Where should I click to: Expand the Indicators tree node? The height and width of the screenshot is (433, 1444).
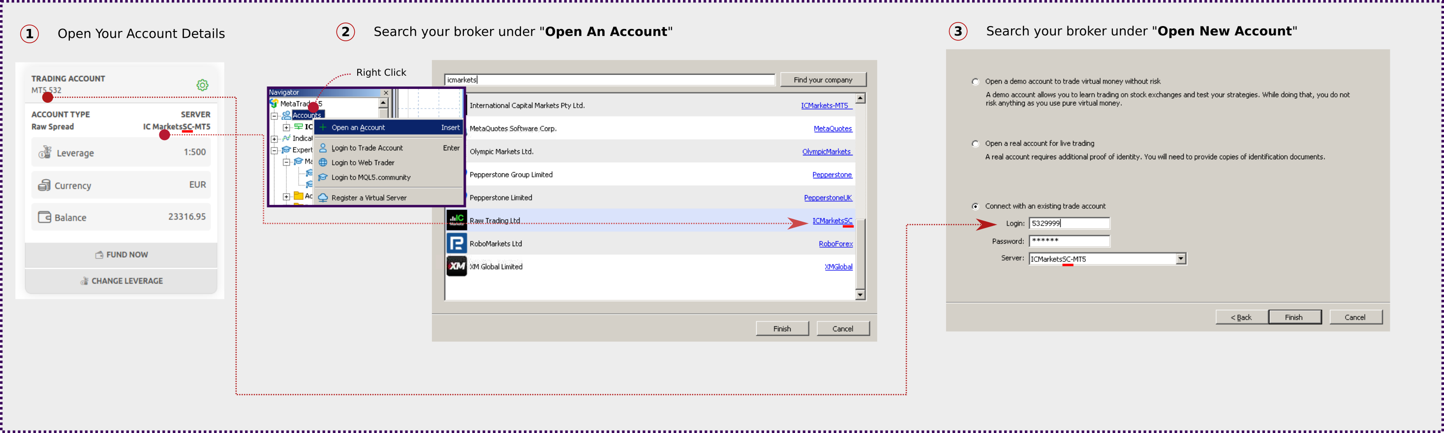274,139
